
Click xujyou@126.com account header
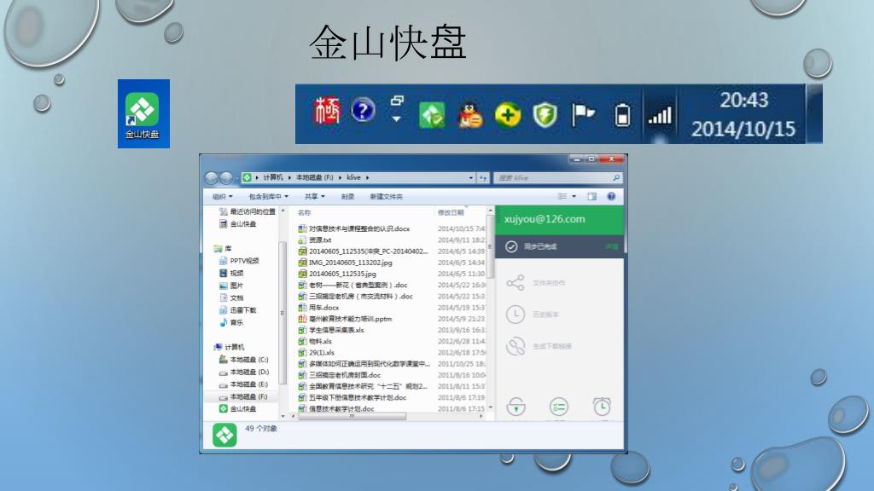coord(559,219)
